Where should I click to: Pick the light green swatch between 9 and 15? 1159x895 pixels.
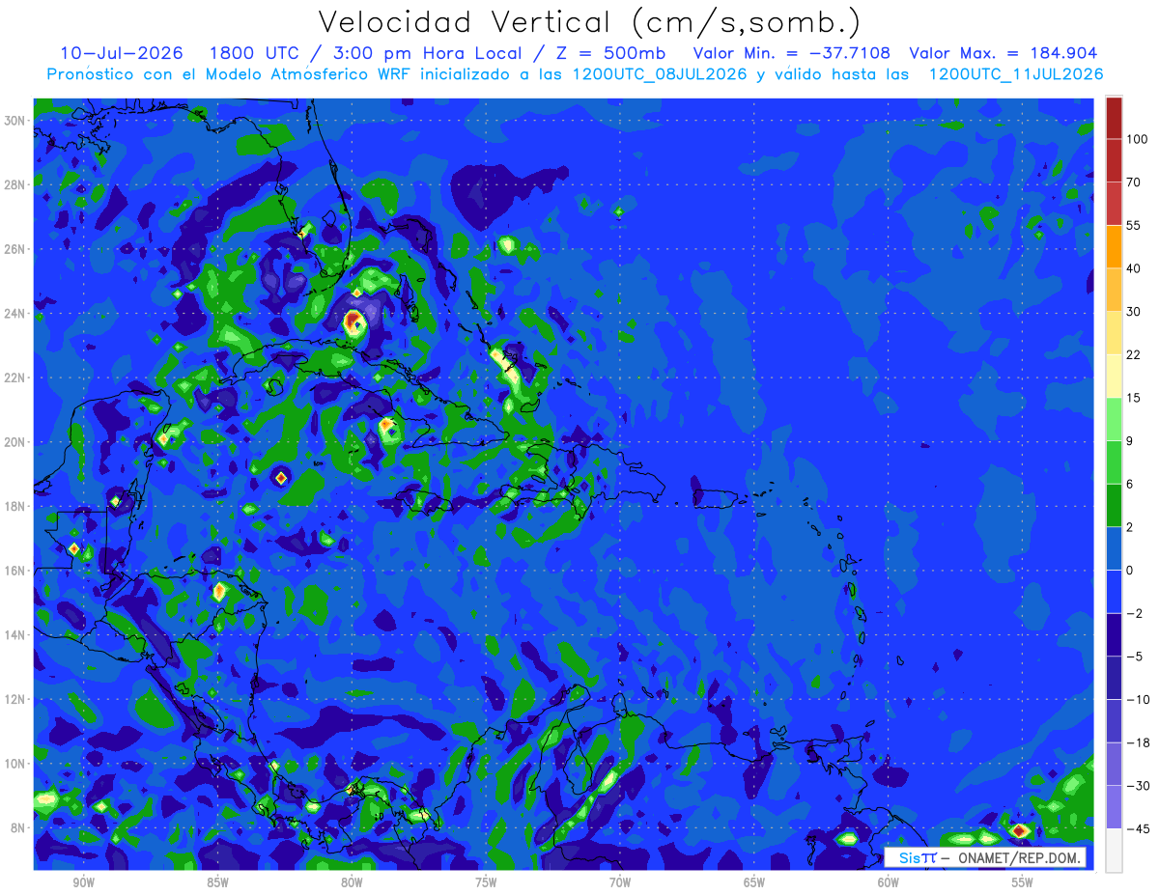pos(1114,419)
